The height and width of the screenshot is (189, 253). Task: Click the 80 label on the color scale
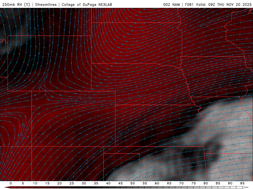[206, 183]
